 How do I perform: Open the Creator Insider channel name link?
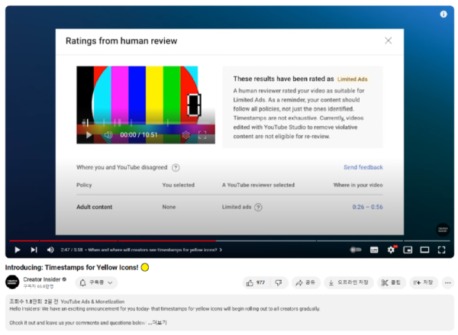click(43, 279)
